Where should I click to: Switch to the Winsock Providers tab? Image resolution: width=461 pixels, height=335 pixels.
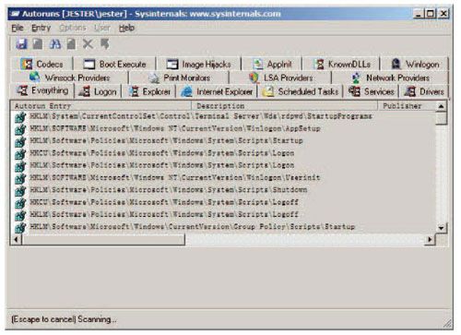pyautogui.click(x=70, y=78)
